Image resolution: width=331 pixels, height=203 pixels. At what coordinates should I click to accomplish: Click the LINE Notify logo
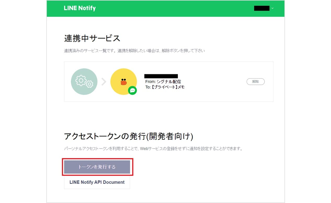click(80, 8)
